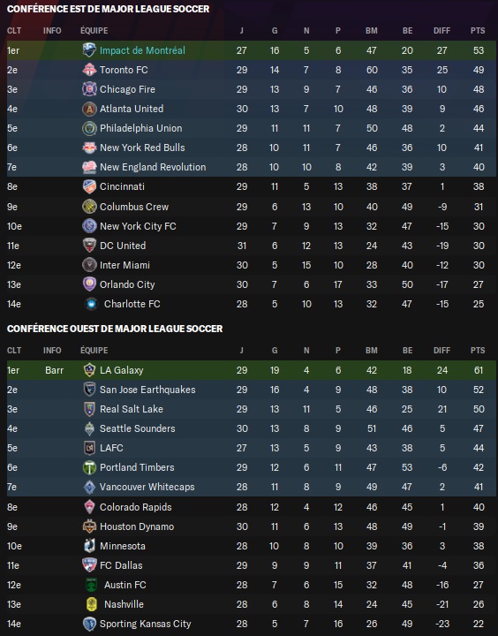Click the Atlanta United crest icon

click(x=89, y=109)
